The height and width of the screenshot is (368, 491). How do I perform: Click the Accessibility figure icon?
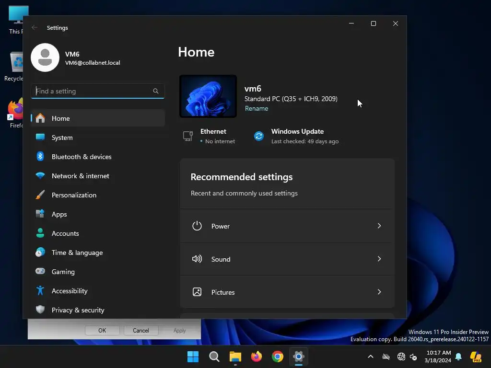coord(40,290)
